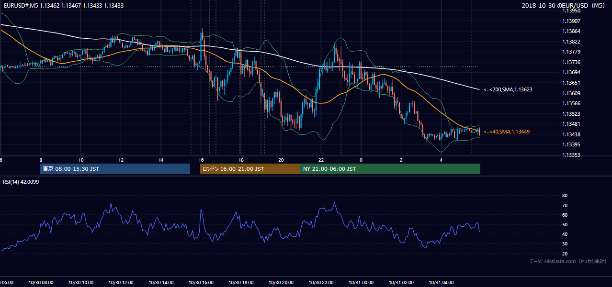The height and width of the screenshot is (287, 612).
Task: Click bottom date label 10/30 22:00
Action: [x=321, y=283]
